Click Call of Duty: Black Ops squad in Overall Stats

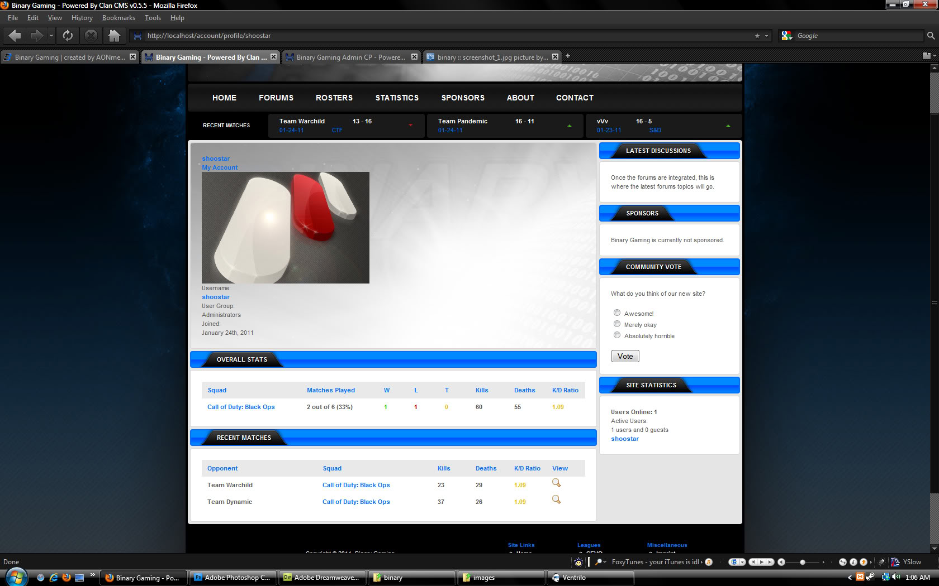[241, 407]
